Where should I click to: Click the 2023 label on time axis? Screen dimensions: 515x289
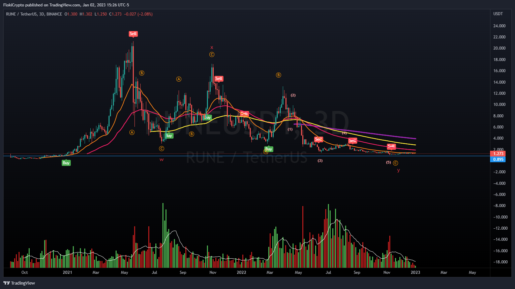click(415, 272)
